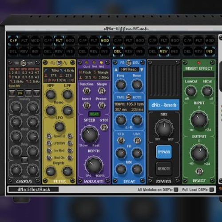The width and height of the screenshot is (222, 222).
Task: Click the INPUT gain knob in Insert module
Action: (199, 119)
